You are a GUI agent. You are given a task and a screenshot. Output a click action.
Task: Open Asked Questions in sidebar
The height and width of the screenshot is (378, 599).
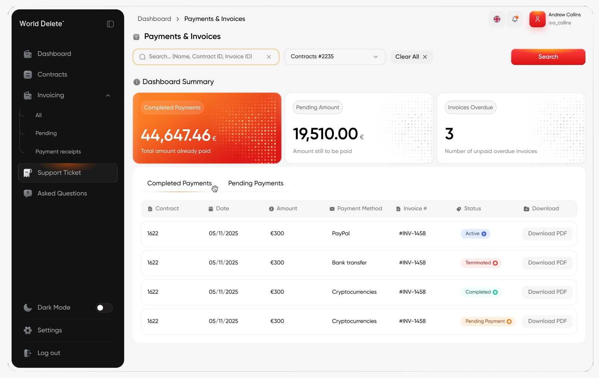[x=62, y=194]
